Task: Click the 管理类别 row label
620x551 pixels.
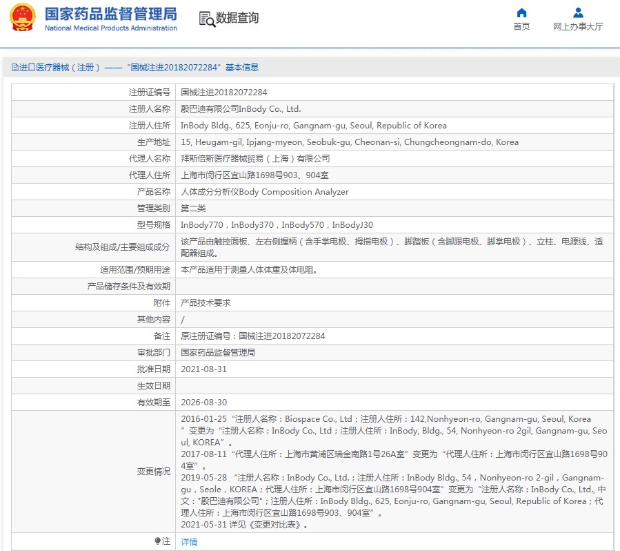Action: tap(153, 209)
